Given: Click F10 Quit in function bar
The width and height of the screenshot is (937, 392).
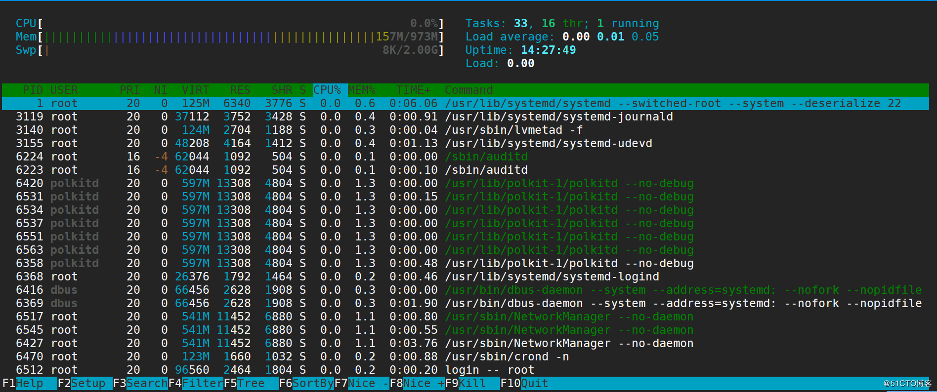Looking at the screenshot, I should tap(524, 384).
